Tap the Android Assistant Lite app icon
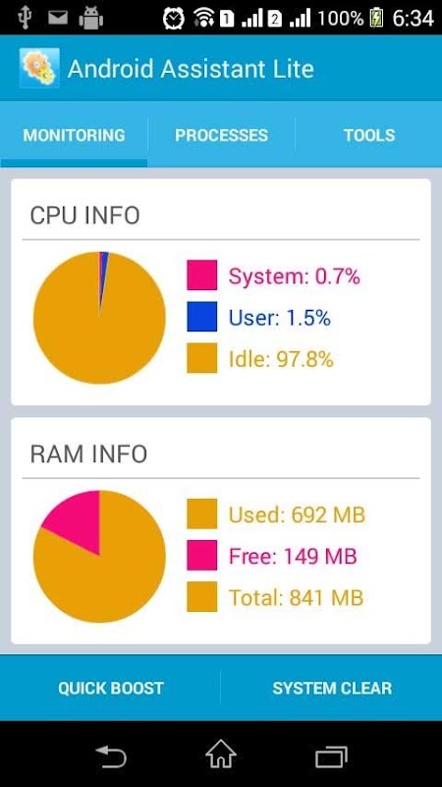This screenshot has width=442, height=787. [39, 68]
